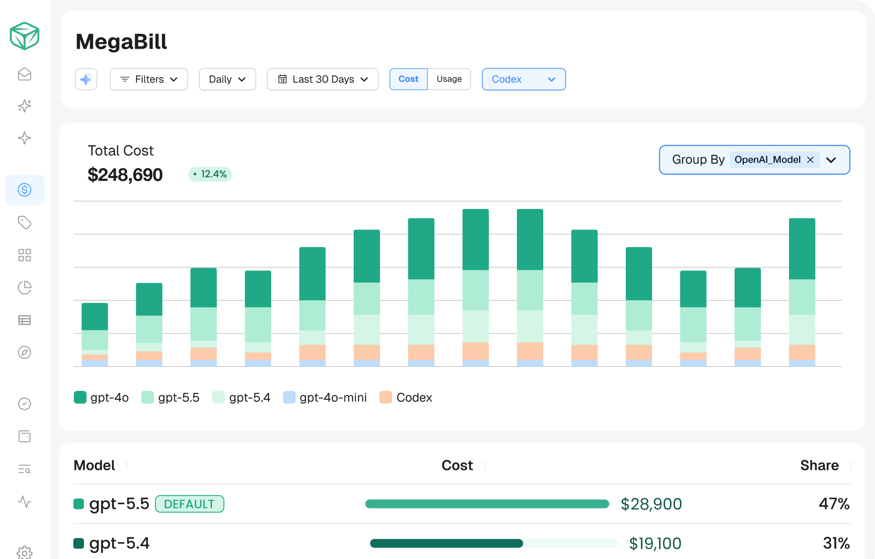Click the gpt-5.5 cost progress bar
This screenshot has width=875, height=559.
pos(487,504)
